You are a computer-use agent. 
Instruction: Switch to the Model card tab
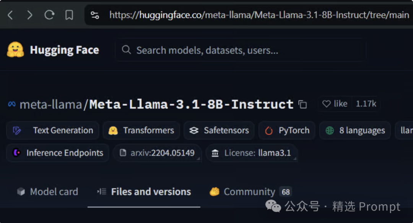tap(47, 192)
